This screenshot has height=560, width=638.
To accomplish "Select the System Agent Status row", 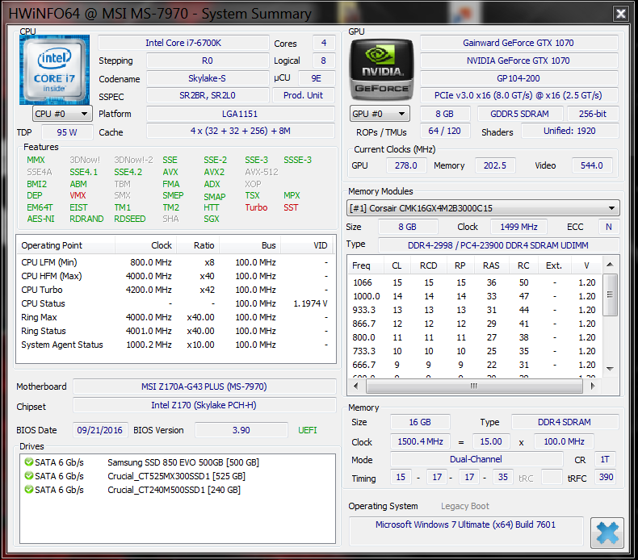I will point(175,345).
